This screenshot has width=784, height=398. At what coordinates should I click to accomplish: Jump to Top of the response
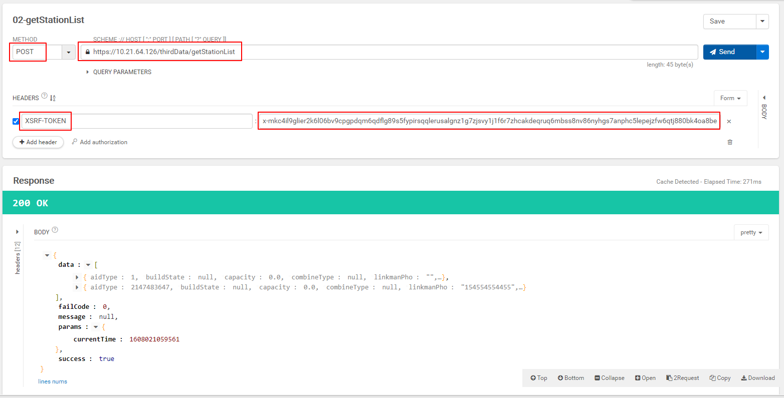coord(539,378)
